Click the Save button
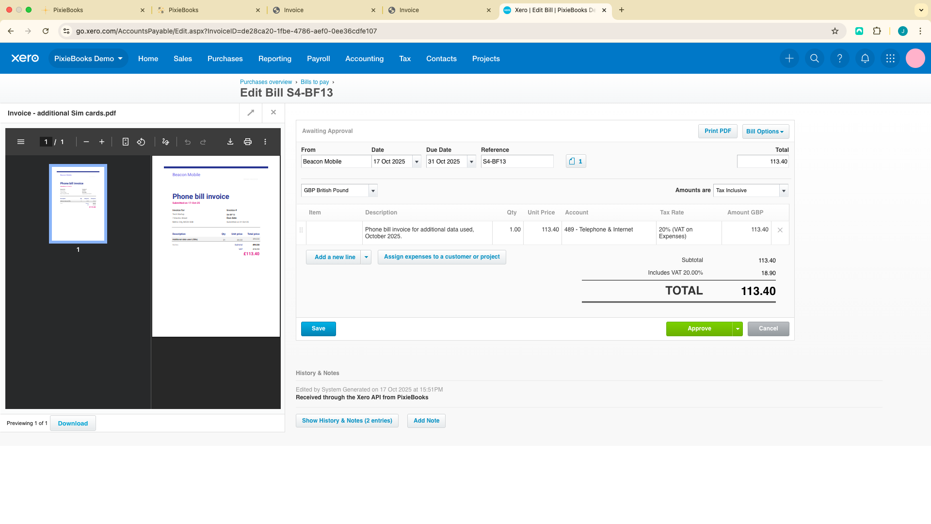931x524 pixels. point(318,329)
